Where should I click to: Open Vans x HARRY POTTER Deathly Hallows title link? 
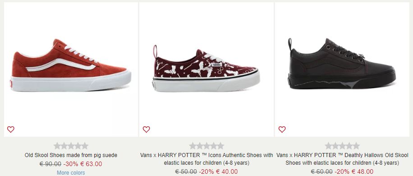click(342, 159)
